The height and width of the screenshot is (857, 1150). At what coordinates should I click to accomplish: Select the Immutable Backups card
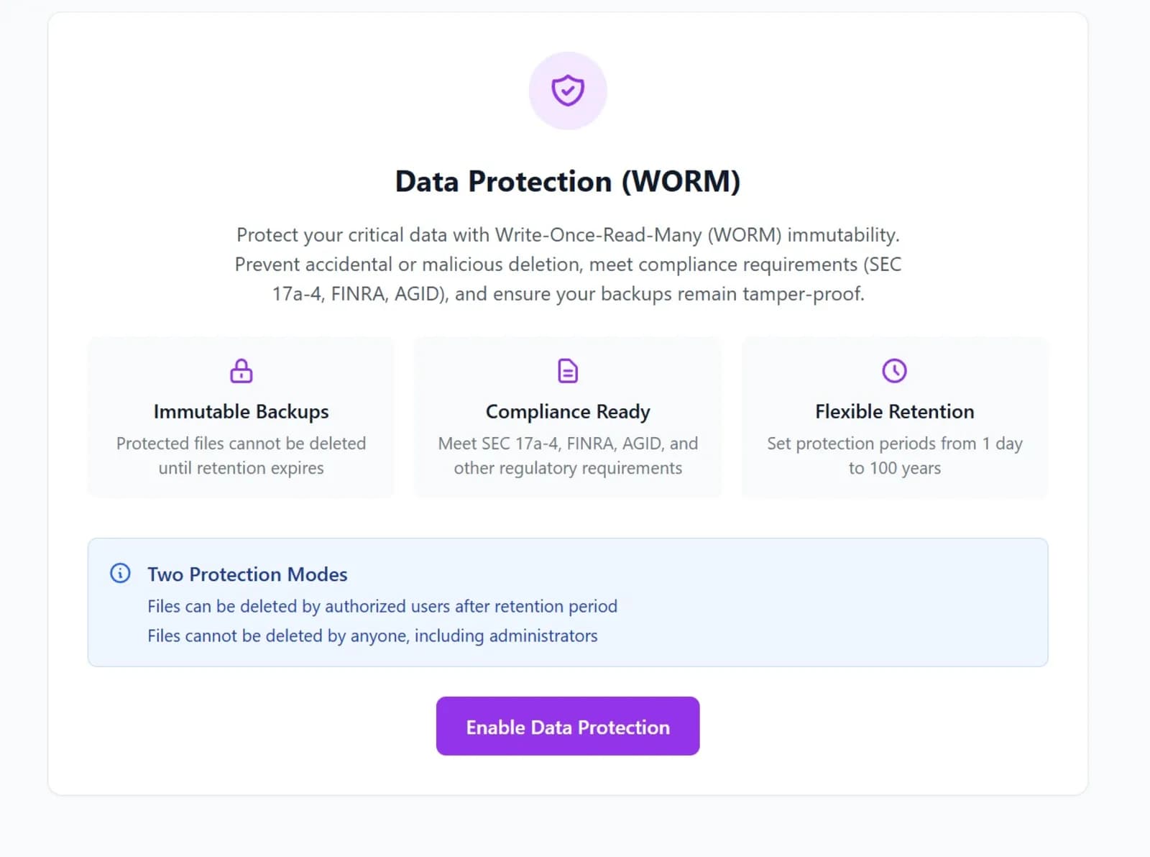point(241,417)
